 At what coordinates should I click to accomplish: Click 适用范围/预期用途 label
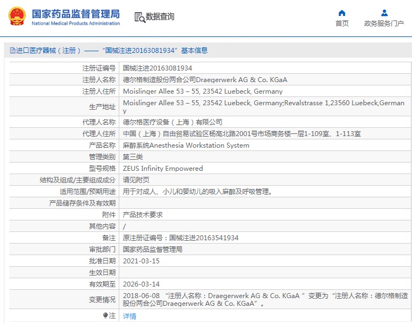(x=88, y=192)
